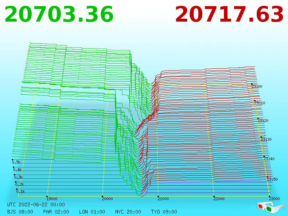The width and height of the screenshot is (288, 216).
Task: Click the 21000 price axis label
Action: click(163, 199)
